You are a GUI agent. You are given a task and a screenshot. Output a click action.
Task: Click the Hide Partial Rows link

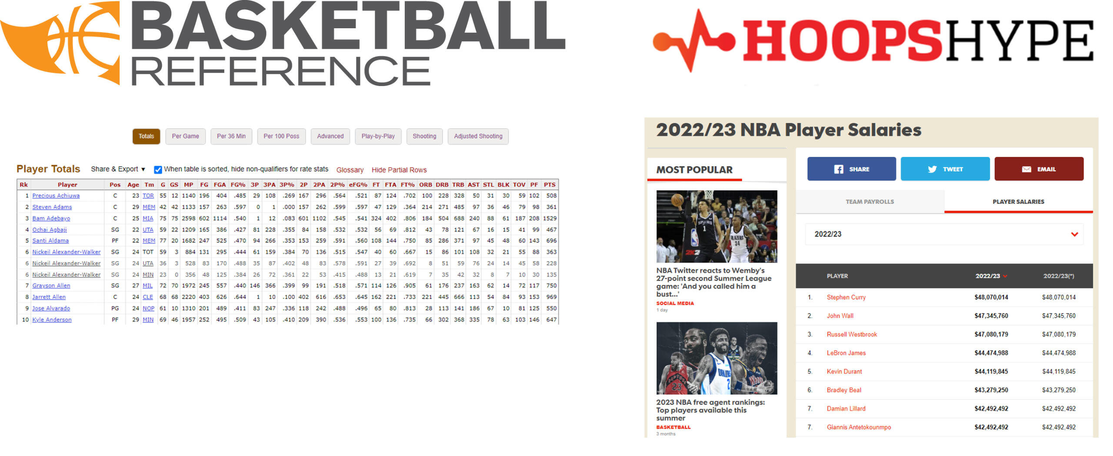399,170
